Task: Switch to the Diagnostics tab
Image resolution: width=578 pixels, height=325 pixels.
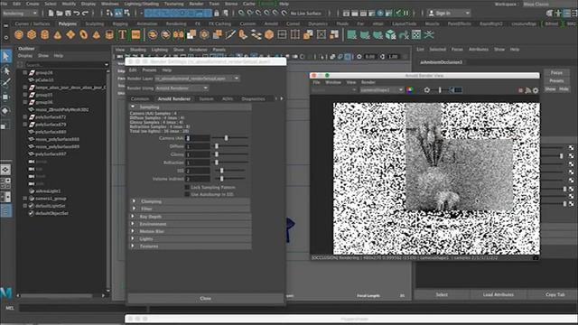Action: (x=253, y=98)
